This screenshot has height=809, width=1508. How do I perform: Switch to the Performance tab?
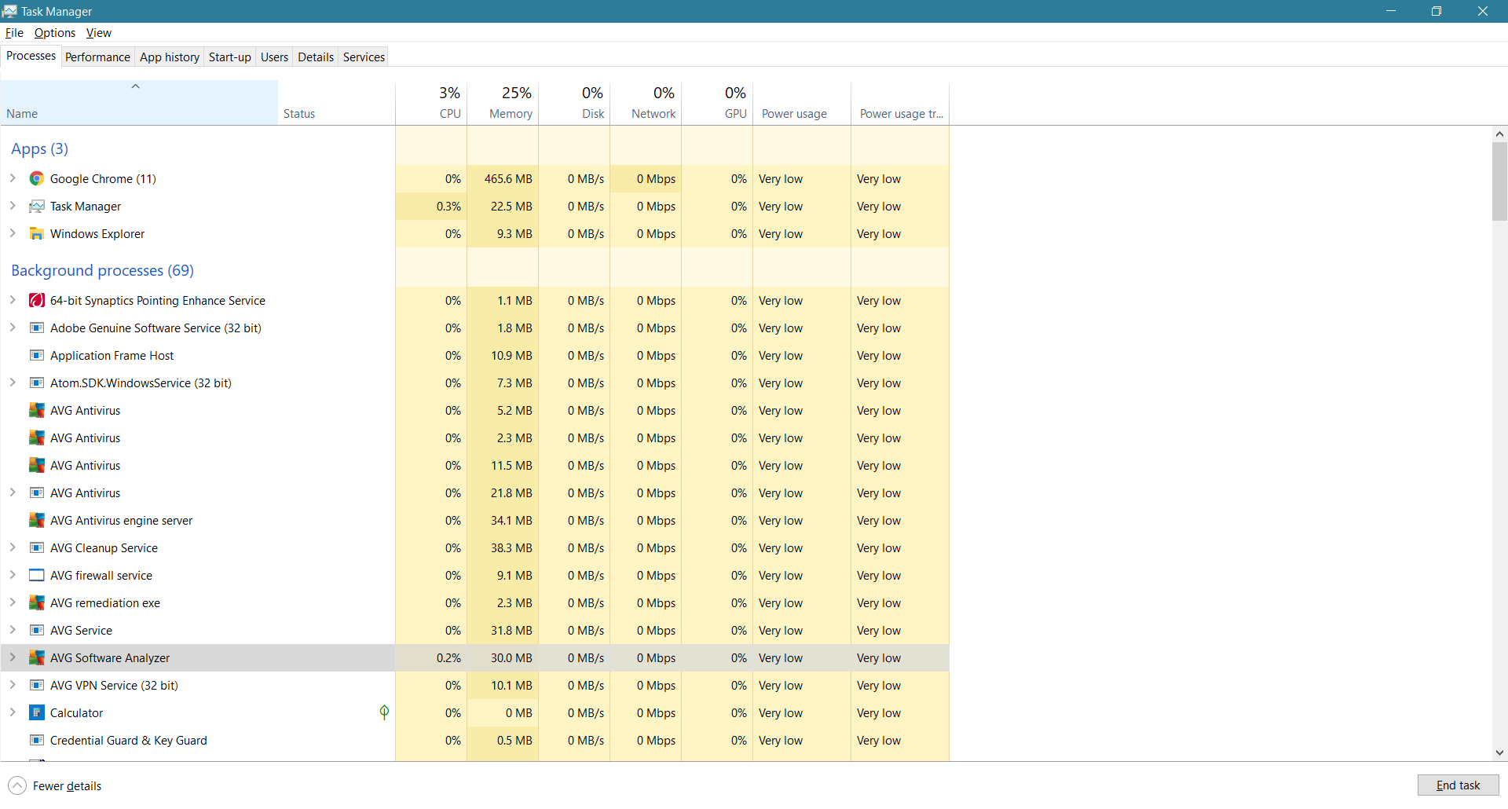click(97, 57)
